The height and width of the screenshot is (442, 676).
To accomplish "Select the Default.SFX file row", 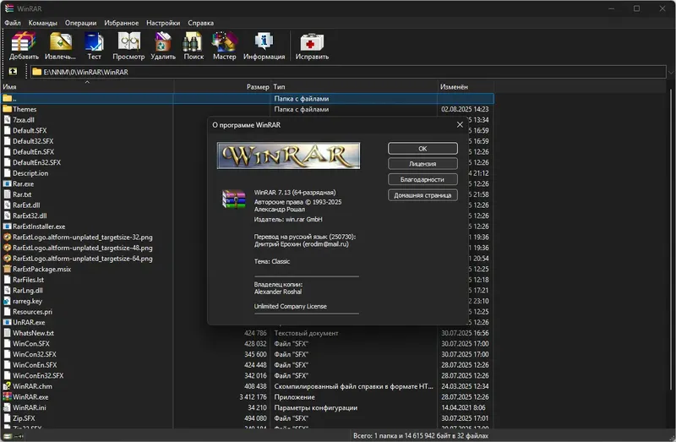I will (30, 130).
